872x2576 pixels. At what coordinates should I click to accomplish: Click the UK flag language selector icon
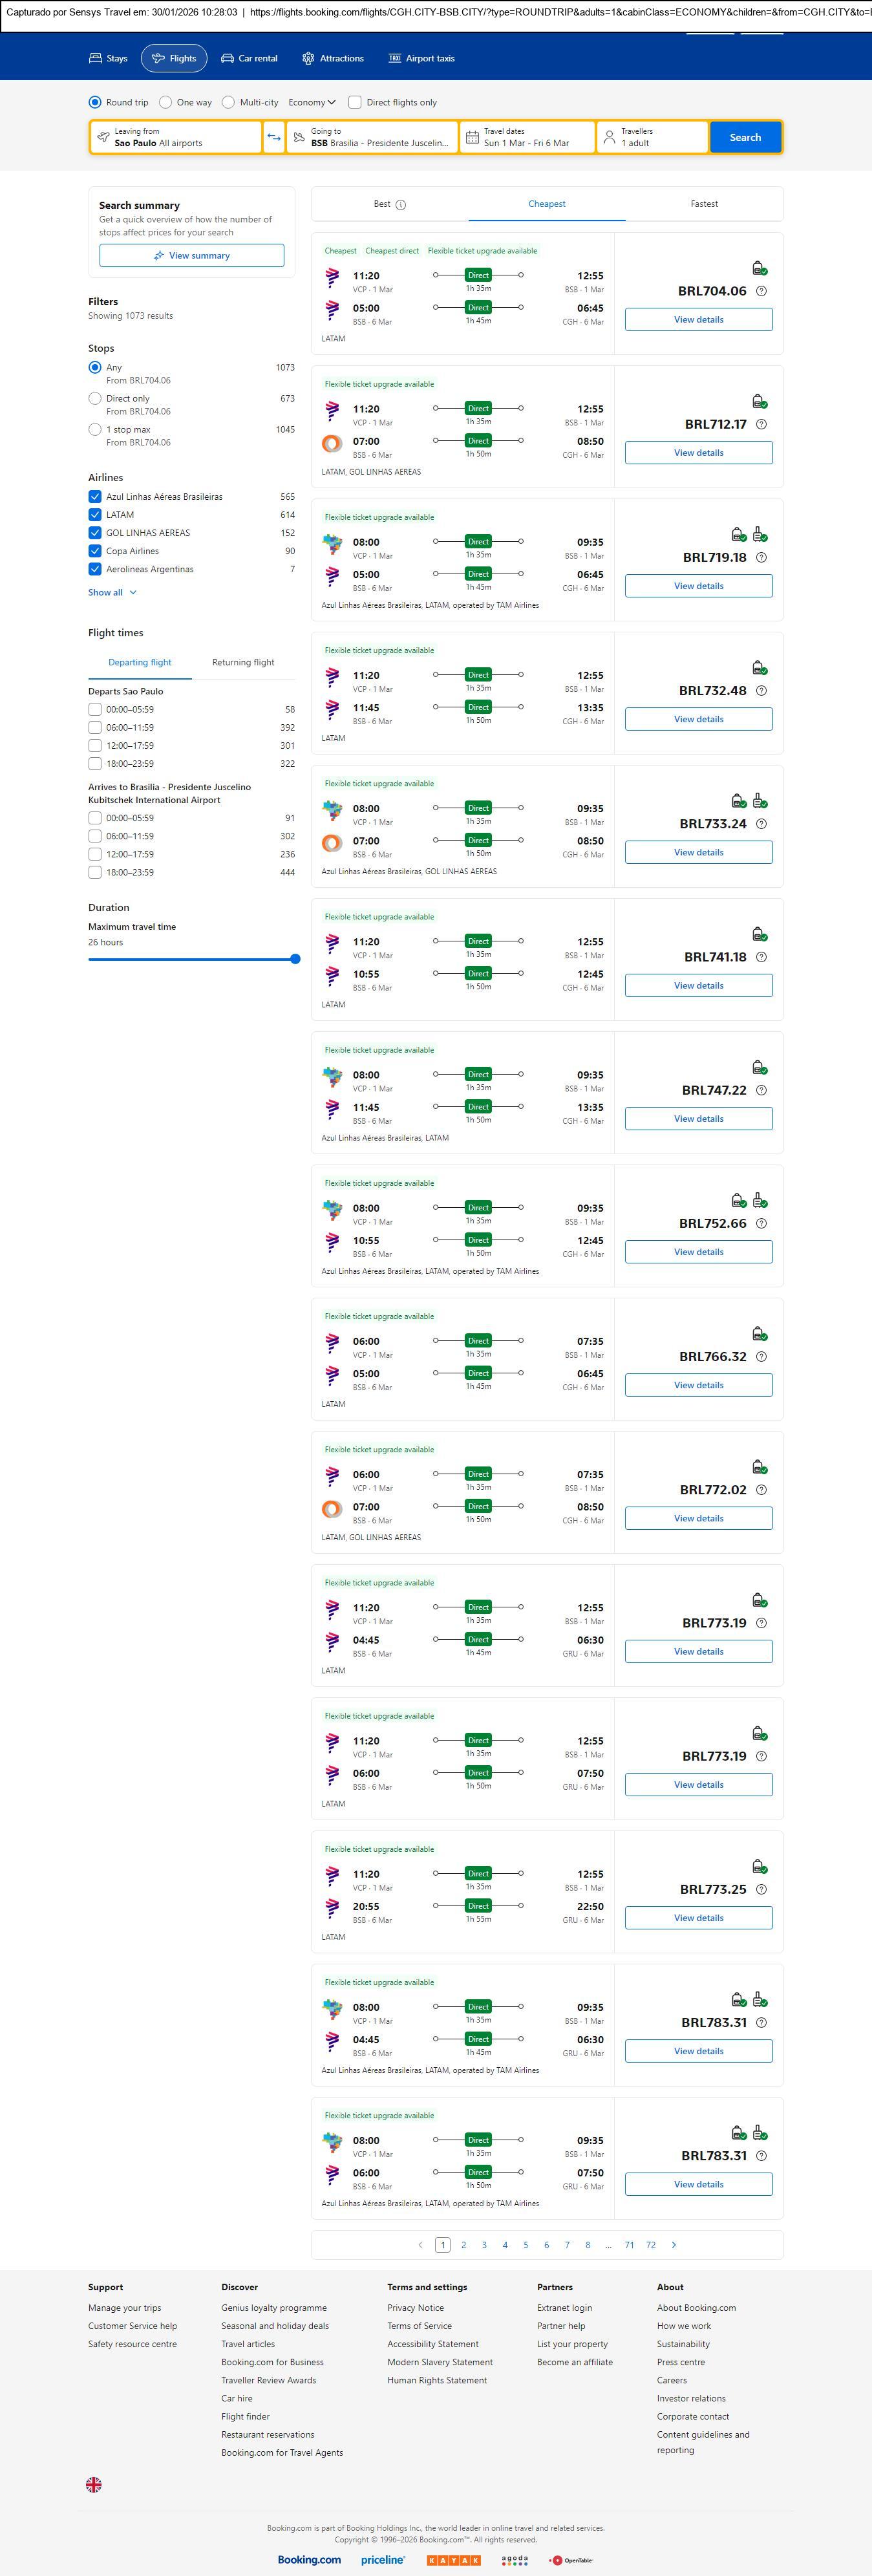[94, 2484]
